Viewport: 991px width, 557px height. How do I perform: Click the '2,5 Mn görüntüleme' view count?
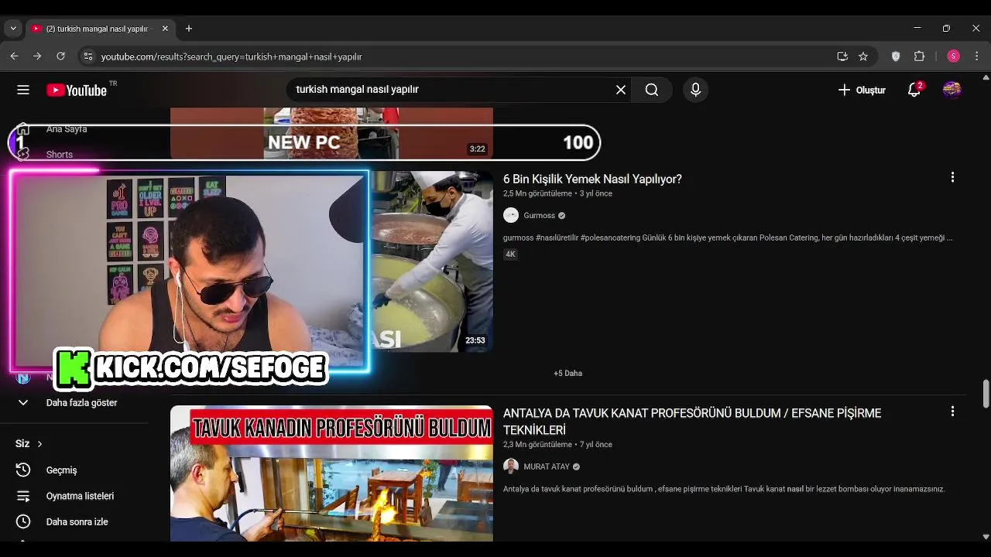(537, 193)
